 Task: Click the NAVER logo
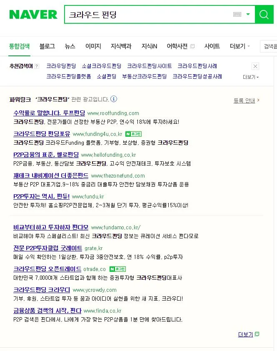[x=33, y=15]
